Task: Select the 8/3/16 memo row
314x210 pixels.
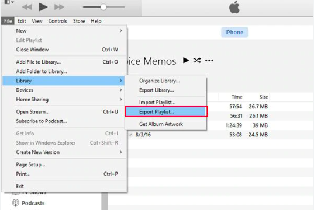Action: point(211,135)
